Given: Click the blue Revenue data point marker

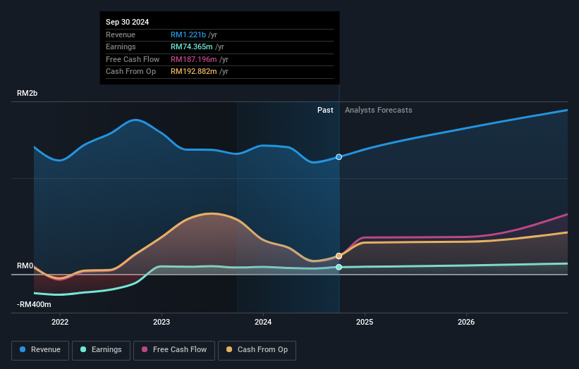Looking at the screenshot, I should [x=339, y=157].
